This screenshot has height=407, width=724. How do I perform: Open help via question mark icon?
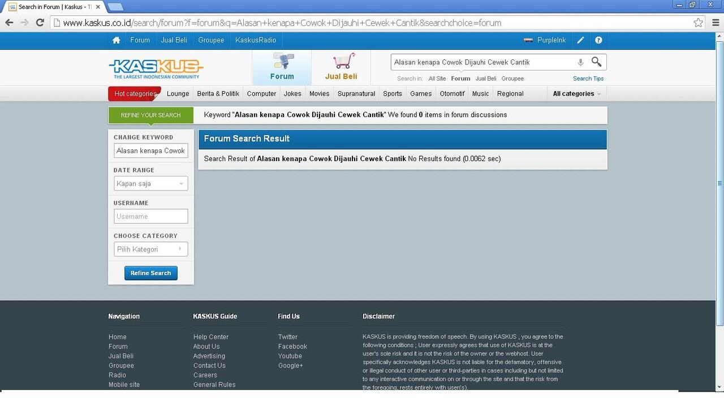click(598, 40)
